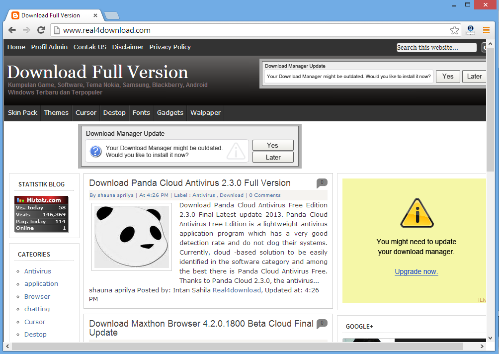The image size is (499, 354).
Task: Open the Themes category
Action: click(56, 113)
